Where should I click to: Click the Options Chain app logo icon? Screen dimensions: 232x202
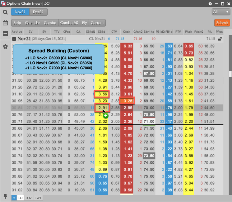(x=3, y=4)
